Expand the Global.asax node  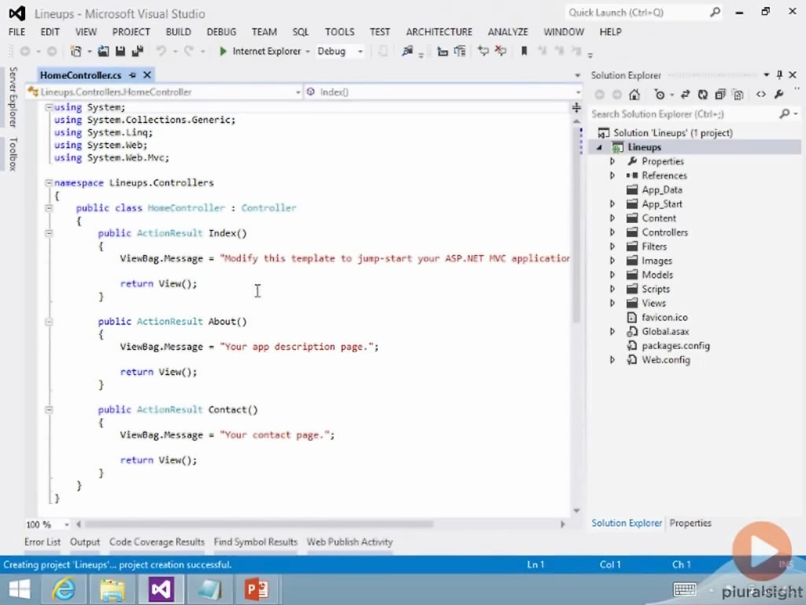click(x=612, y=332)
